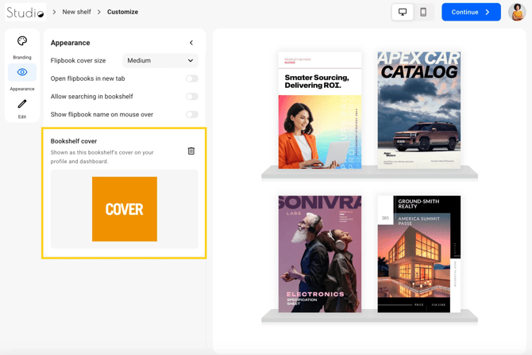Collapse the Appearance panel with back chevron
This screenshot has height=355, width=532.
click(x=191, y=43)
